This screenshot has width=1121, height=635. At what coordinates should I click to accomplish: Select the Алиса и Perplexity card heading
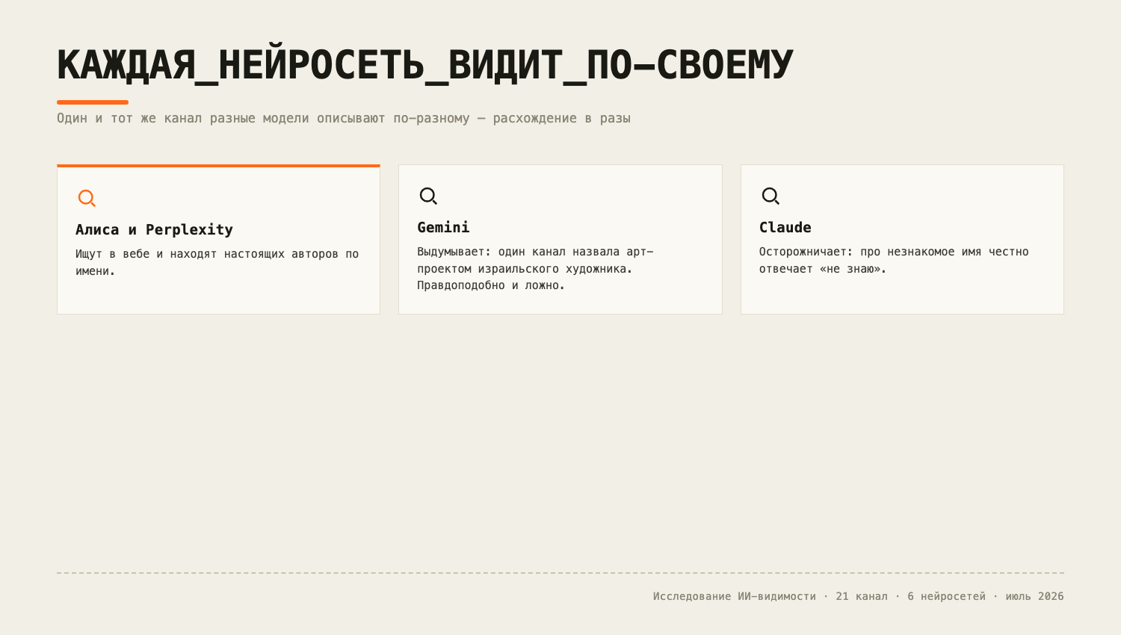click(x=154, y=229)
